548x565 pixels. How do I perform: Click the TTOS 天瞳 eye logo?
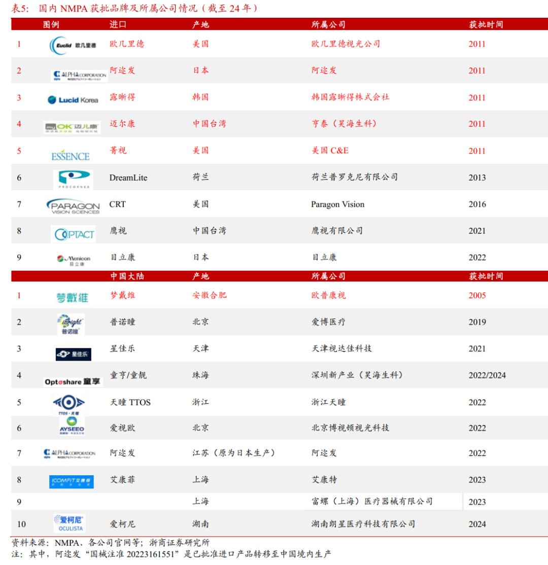point(69,405)
